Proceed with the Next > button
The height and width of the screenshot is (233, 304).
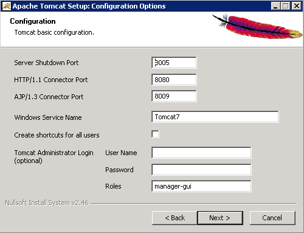click(x=220, y=218)
